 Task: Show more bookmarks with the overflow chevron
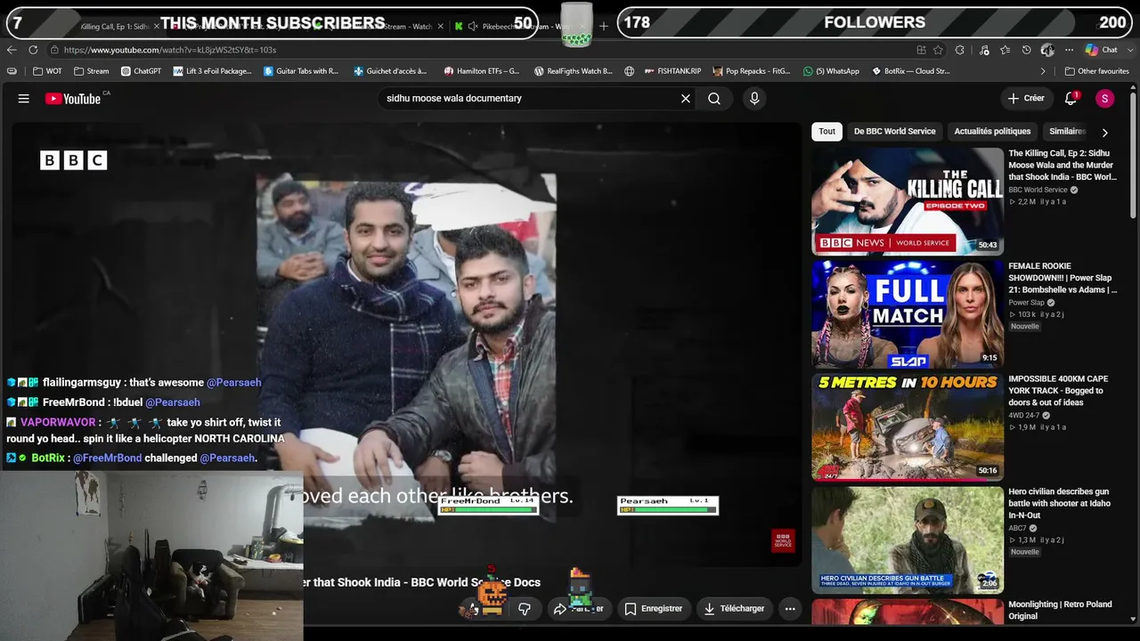(x=1043, y=71)
